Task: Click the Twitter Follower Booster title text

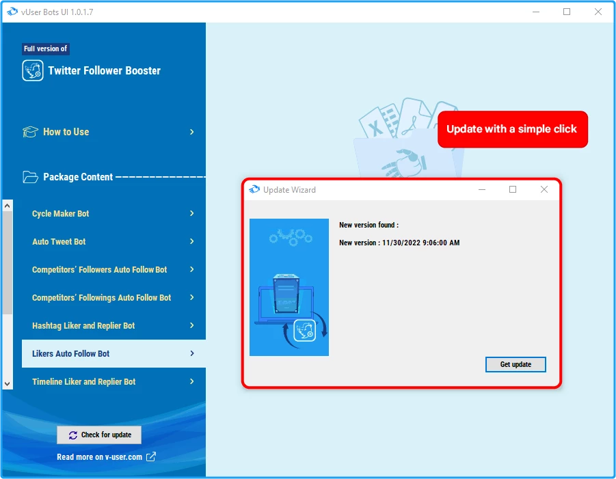Action: point(104,70)
